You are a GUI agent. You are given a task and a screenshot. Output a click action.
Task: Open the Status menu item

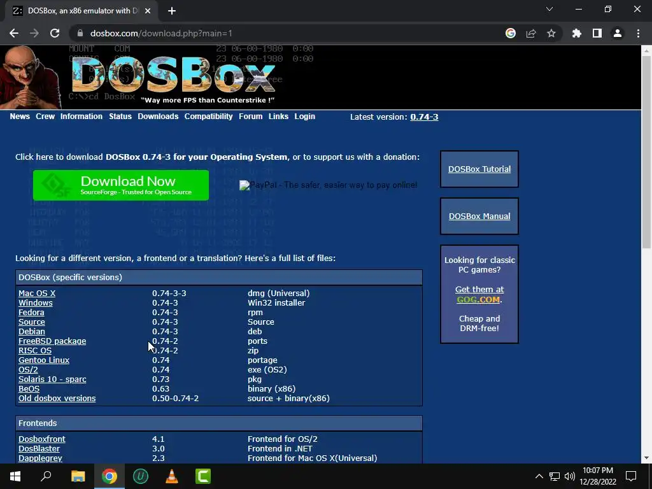click(120, 117)
